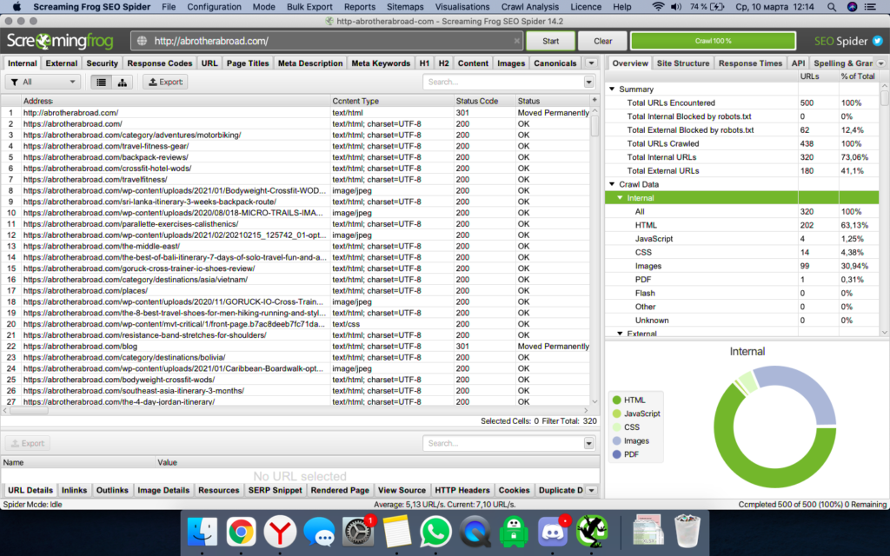
Task: Open Notes app from the dock
Action: click(396, 532)
